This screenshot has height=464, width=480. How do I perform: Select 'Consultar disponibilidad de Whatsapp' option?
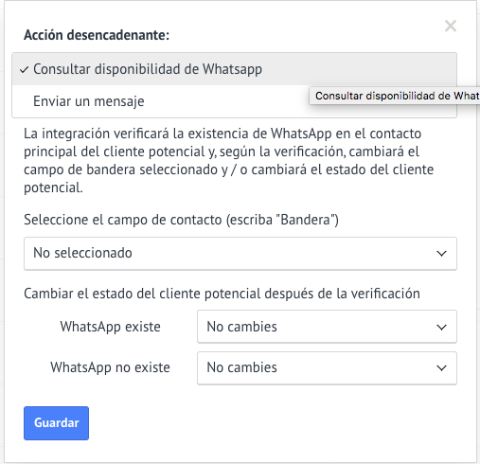(234, 69)
